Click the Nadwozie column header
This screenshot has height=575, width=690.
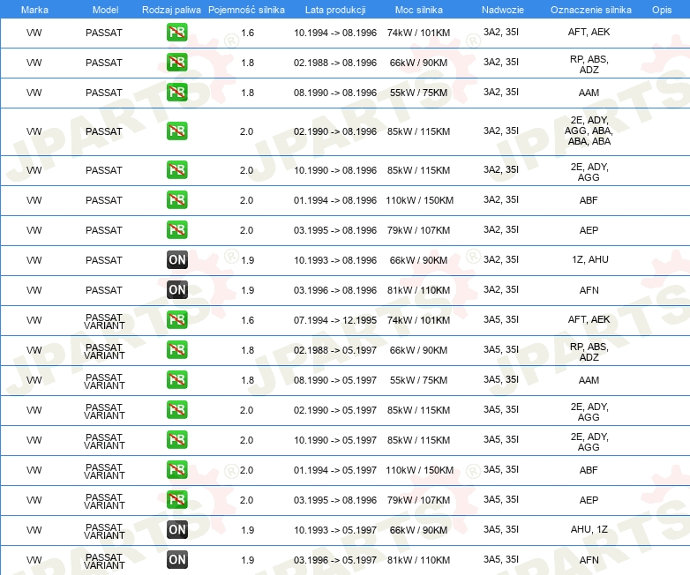pos(503,10)
